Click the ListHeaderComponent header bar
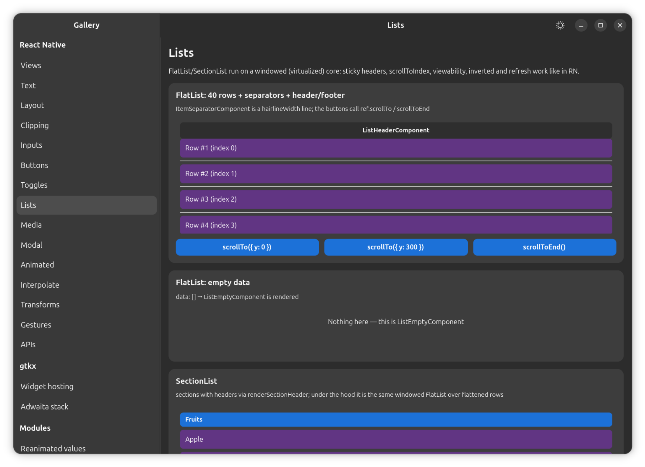This screenshot has height=467, width=645. coord(396,130)
